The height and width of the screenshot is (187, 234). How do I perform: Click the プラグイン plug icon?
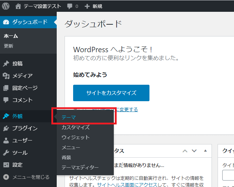[6, 128]
